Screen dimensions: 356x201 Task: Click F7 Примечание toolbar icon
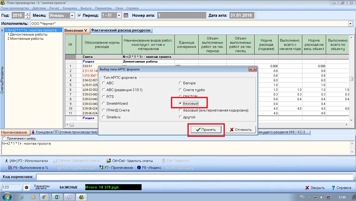tap(102, 168)
